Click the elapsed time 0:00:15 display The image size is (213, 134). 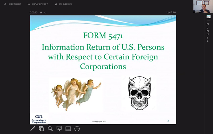pos(33,12)
